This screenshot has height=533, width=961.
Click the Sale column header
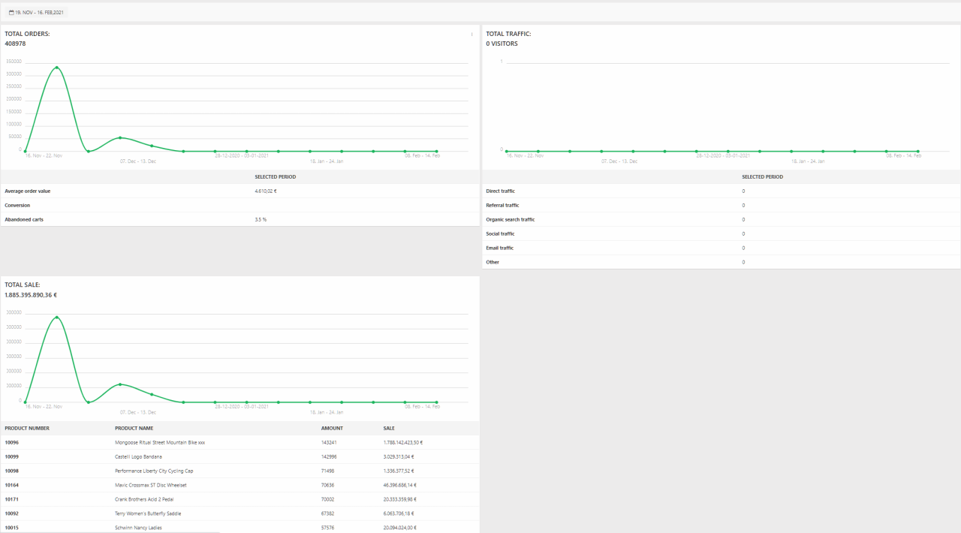coord(389,429)
